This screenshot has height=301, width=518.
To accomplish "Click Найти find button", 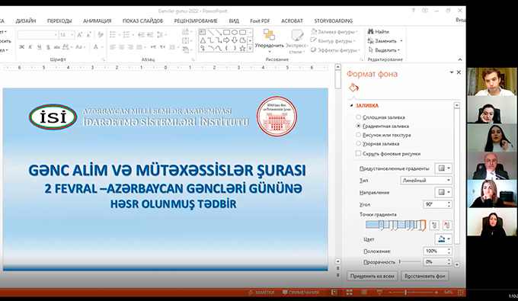I will tap(379, 32).
